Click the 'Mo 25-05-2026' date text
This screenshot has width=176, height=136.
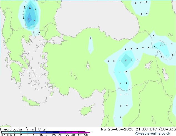click(x=117, y=129)
